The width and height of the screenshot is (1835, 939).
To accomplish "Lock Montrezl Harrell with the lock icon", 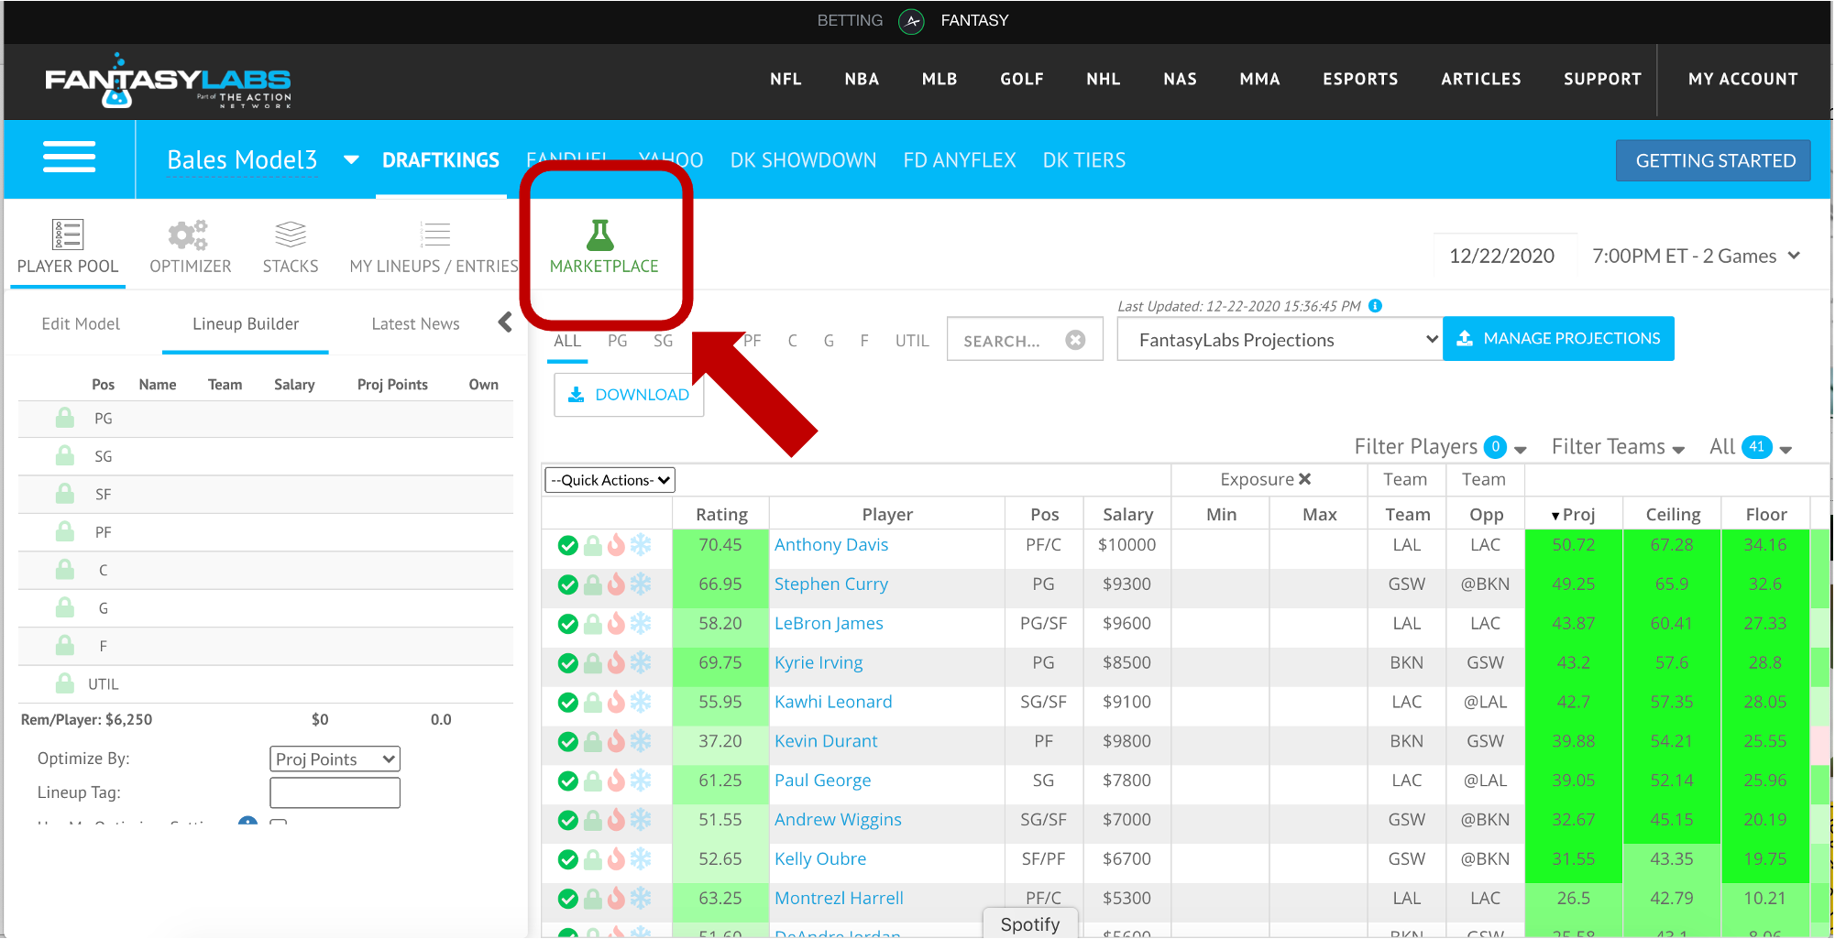I will [x=593, y=901].
